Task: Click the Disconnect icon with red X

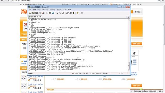Action: coord(43,13)
